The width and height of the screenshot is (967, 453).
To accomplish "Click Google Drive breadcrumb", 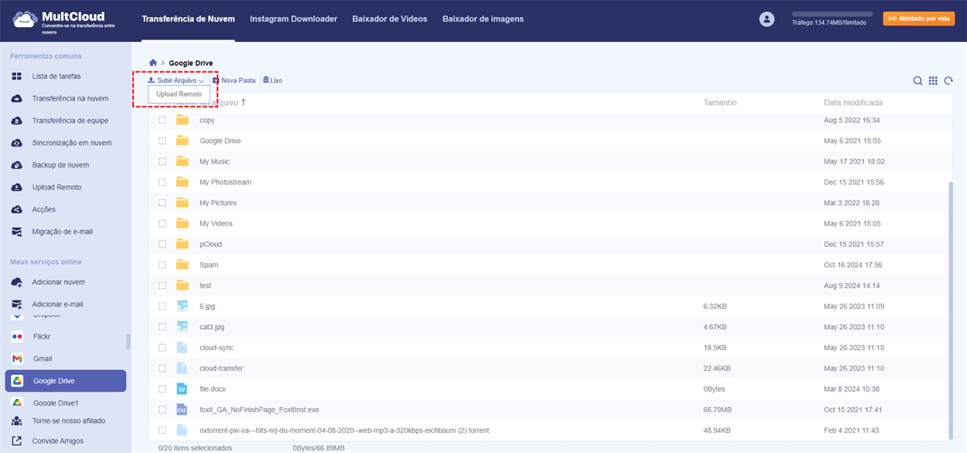I will point(191,63).
